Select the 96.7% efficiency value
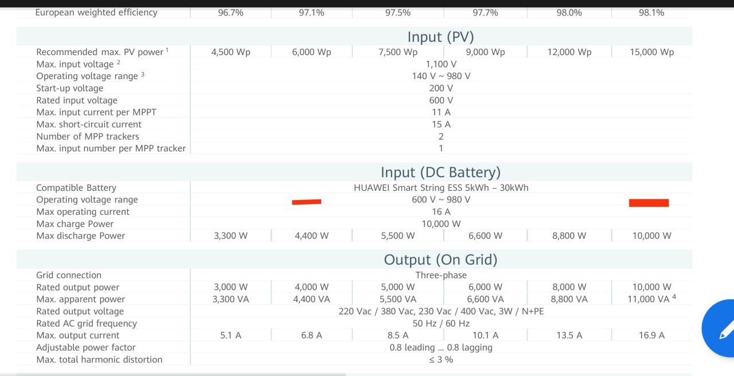Screen dimensions: 734x376 pyautogui.click(x=231, y=12)
